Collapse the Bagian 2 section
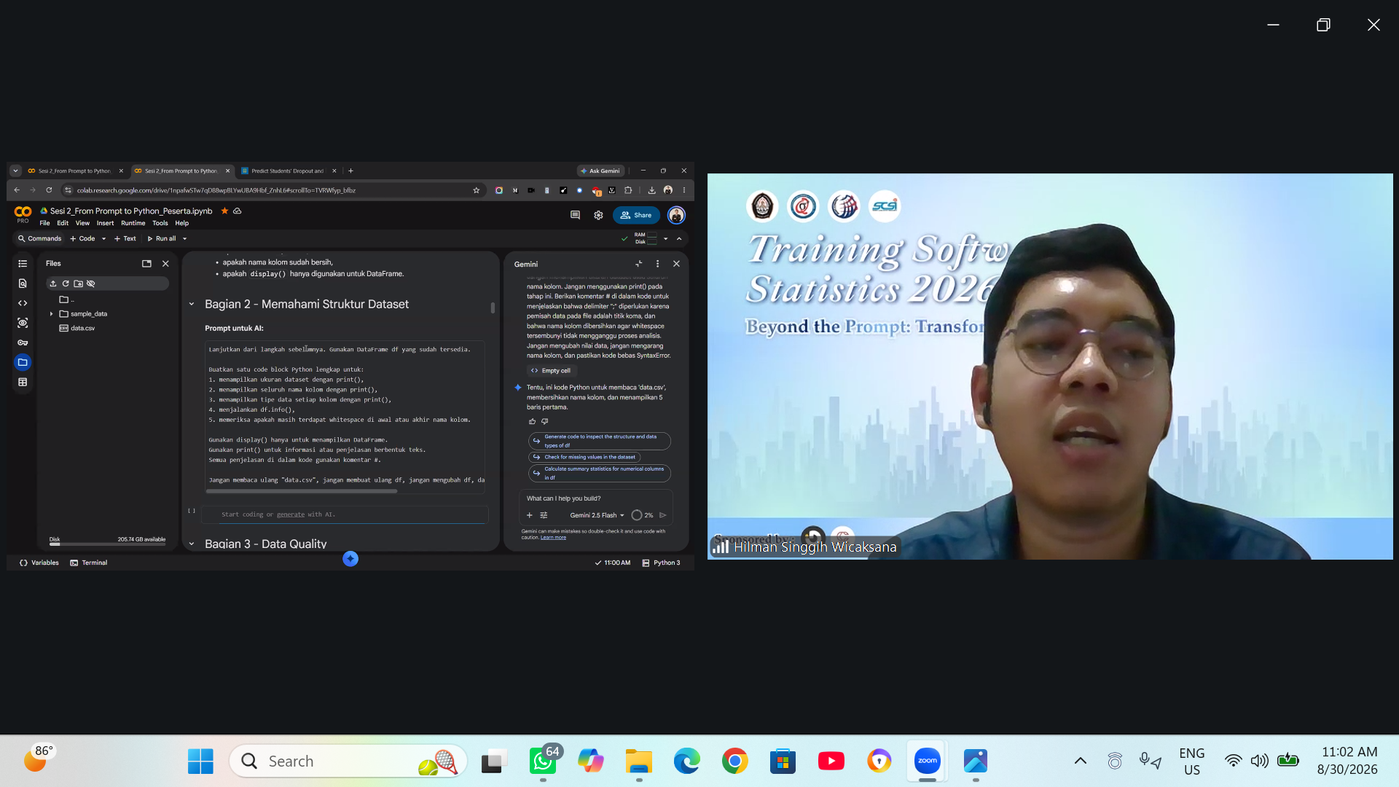 192,305
